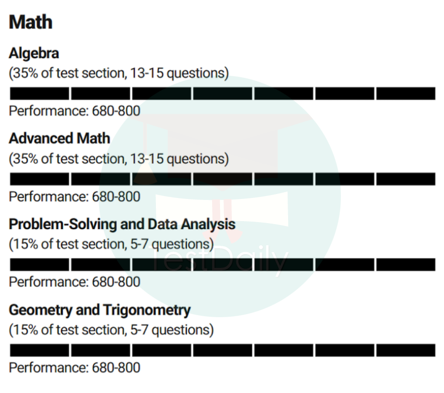The height and width of the screenshot is (393, 444).
Task: Click last segment of Algebra performance bar
Action: coord(406,93)
